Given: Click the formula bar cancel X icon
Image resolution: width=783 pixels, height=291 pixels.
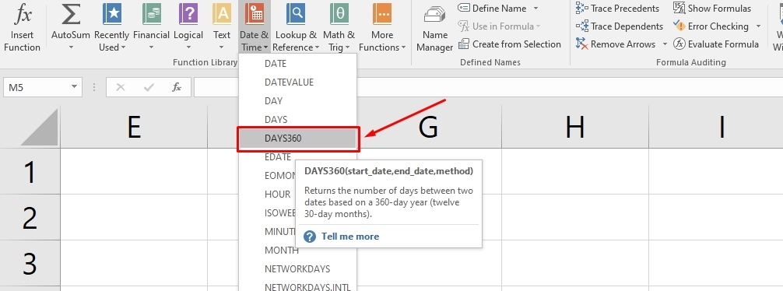Looking at the screenshot, I should coord(121,87).
